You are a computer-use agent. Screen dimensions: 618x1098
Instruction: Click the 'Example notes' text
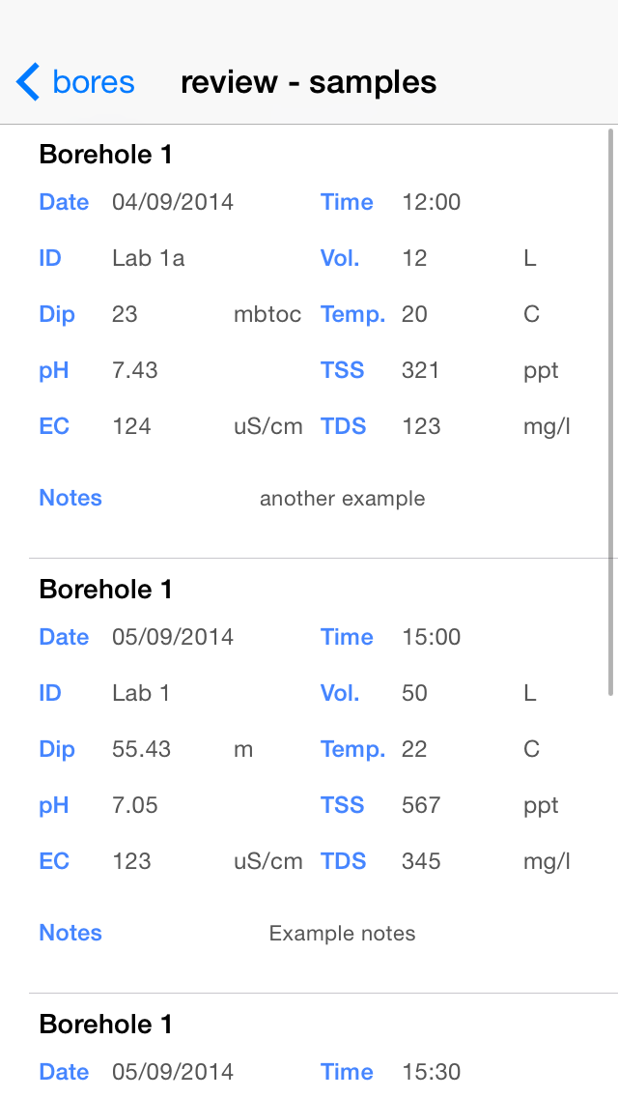tap(342, 934)
